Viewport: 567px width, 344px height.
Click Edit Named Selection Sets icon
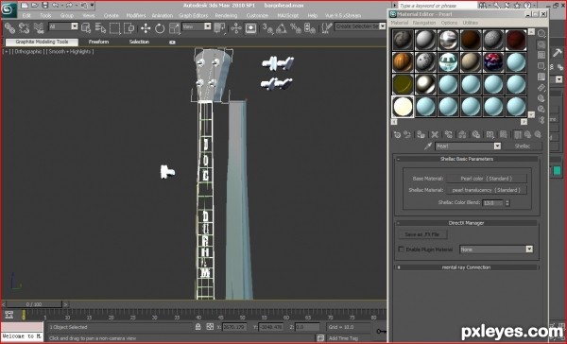point(326,27)
